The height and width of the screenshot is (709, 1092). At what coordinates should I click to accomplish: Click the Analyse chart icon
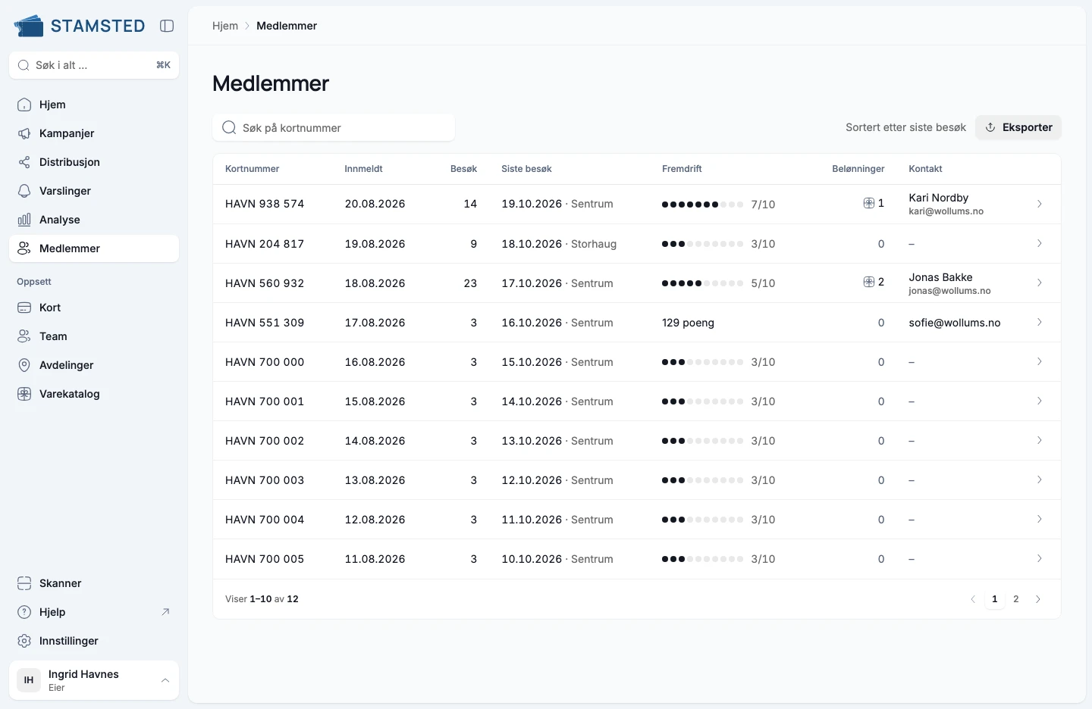coord(24,220)
